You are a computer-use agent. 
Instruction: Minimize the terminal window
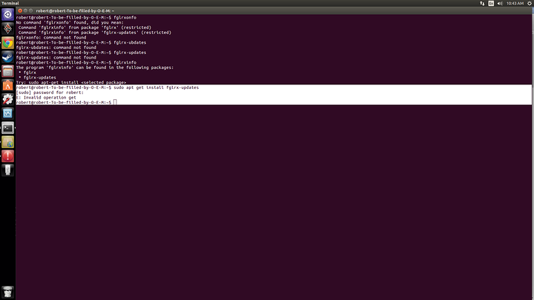pyautogui.click(x=25, y=11)
